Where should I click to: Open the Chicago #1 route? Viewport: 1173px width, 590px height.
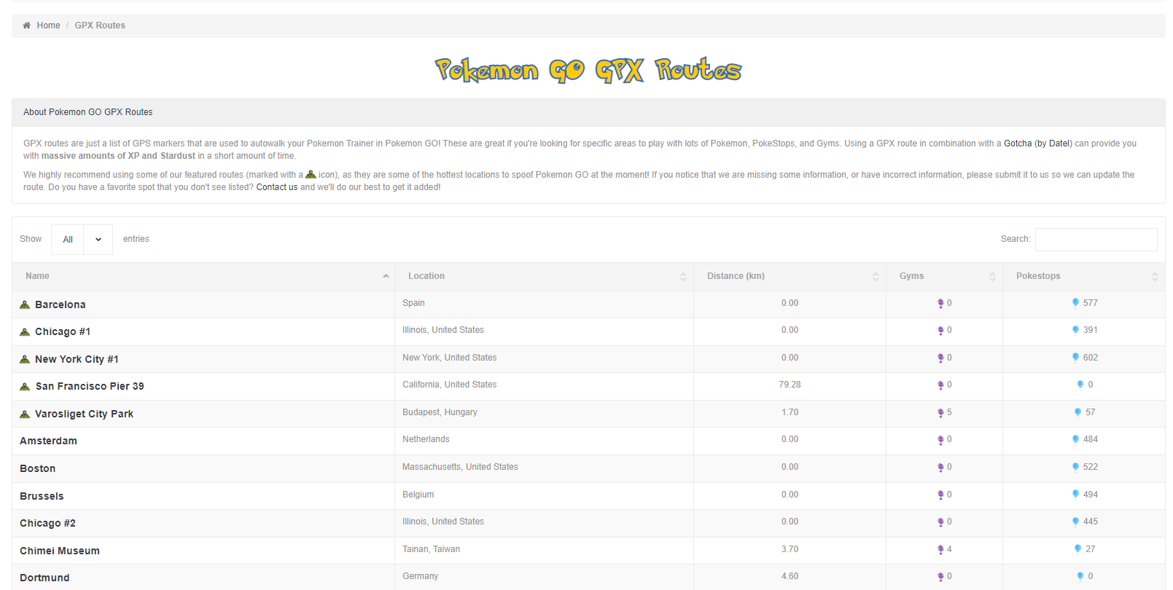63,332
